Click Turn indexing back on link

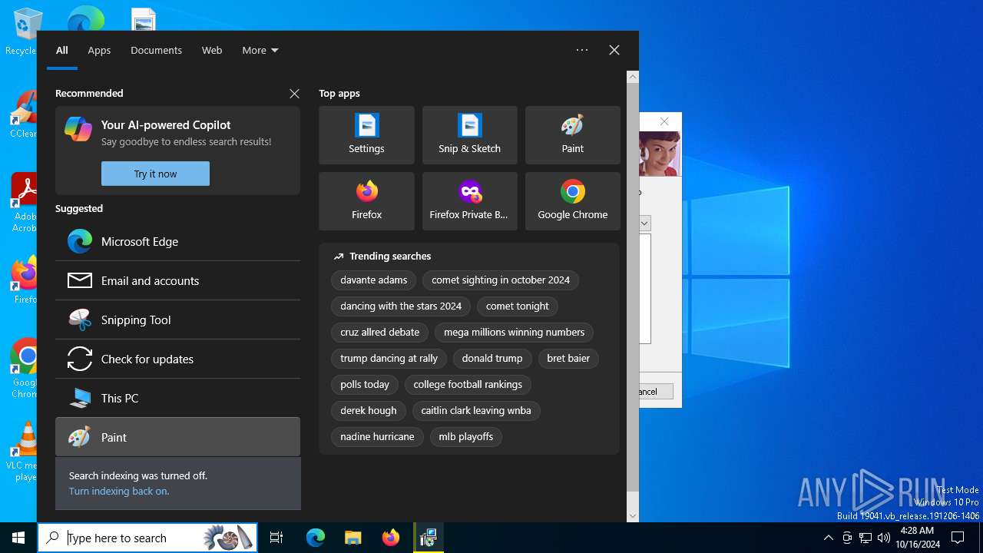coord(119,491)
